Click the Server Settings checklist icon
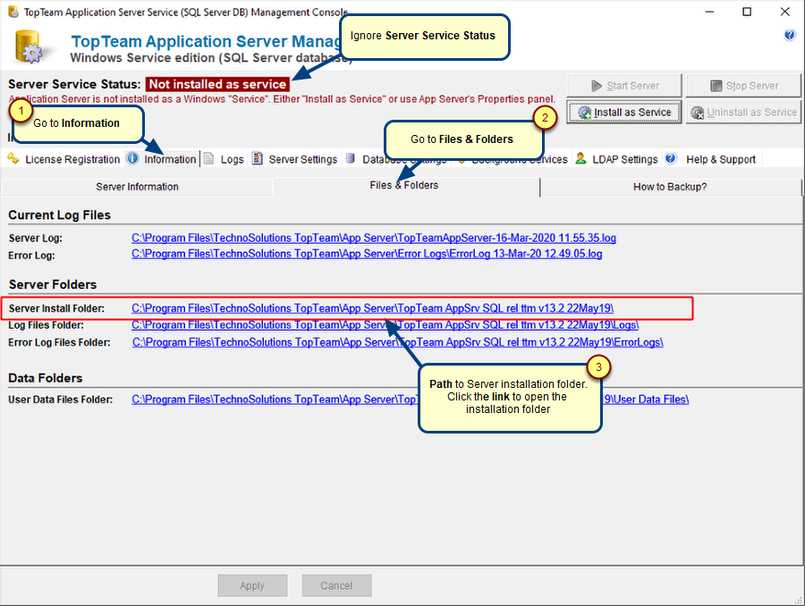The width and height of the screenshot is (805, 606). [x=258, y=158]
